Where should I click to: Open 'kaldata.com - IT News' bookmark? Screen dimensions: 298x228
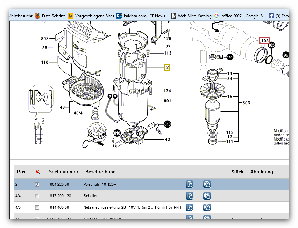[x=146, y=16]
